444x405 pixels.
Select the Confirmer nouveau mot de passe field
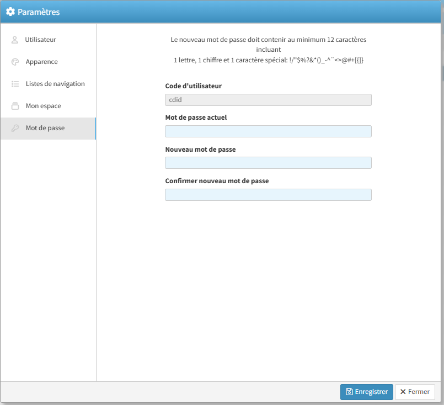tap(268, 195)
